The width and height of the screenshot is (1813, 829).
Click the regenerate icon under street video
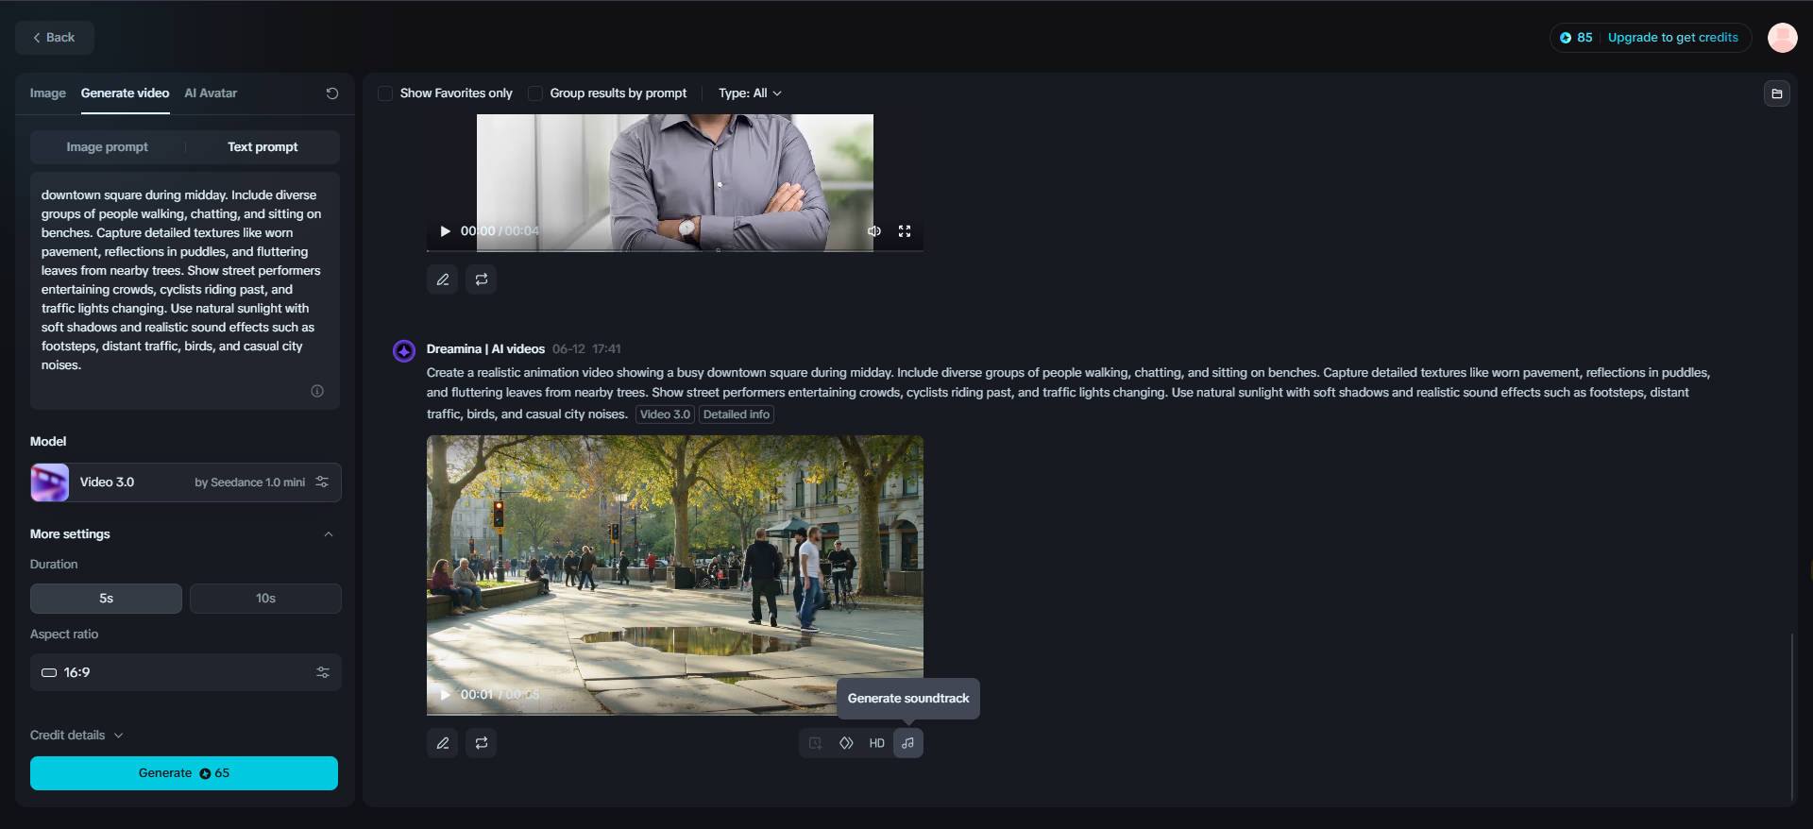pyautogui.click(x=482, y=743)
